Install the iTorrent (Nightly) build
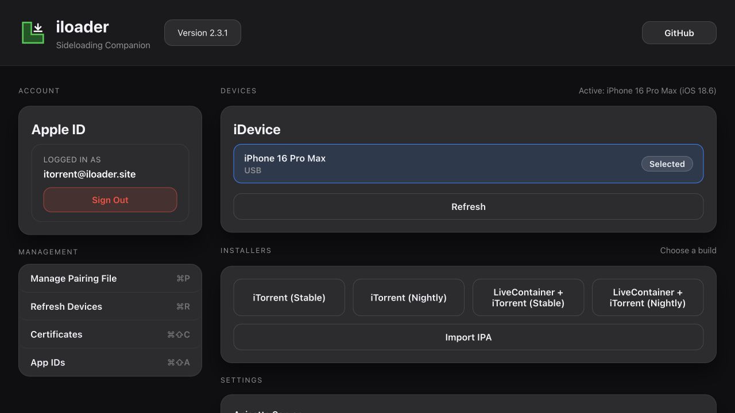The height and width of the screenshot is (413, 735). [408, 297]
